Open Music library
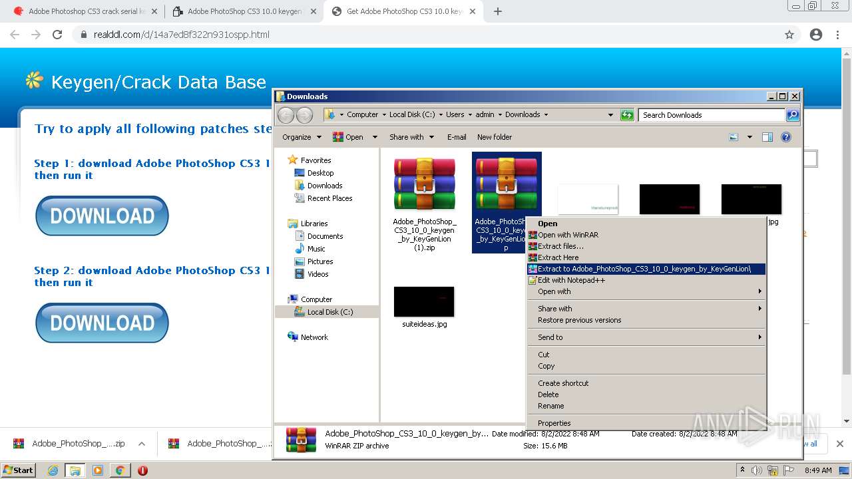852x479 pixels. (x=316, y=249)
